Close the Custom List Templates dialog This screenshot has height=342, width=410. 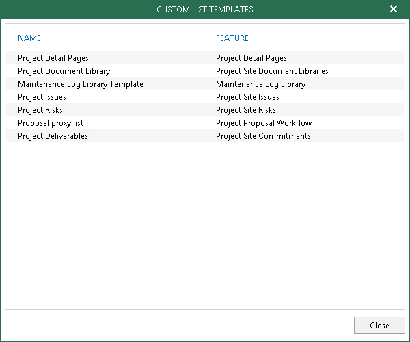coord(394,10)
